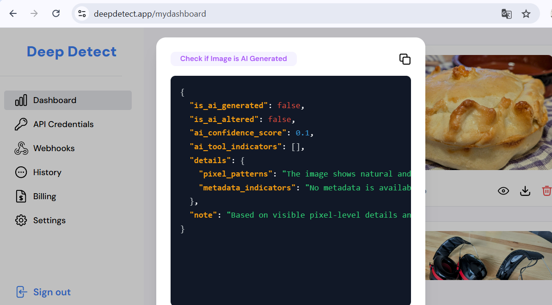Click the Check if Image is AI Generated label

coord(233,59)
